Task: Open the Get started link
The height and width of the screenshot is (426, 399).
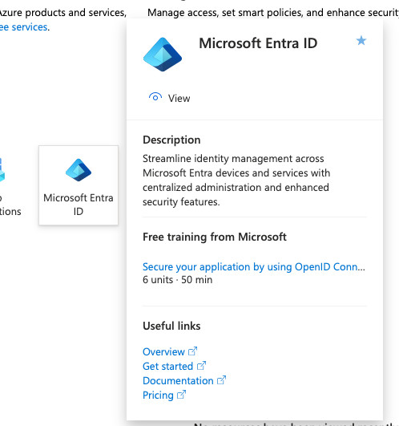Action: click(168, 366)
